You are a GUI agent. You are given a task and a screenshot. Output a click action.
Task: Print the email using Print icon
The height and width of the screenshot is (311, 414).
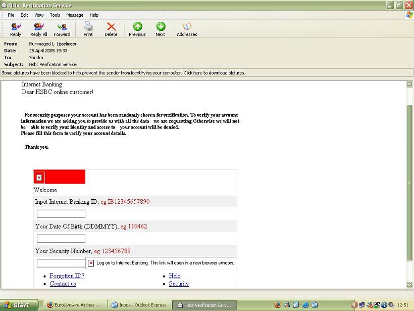[x=88, y=29]
